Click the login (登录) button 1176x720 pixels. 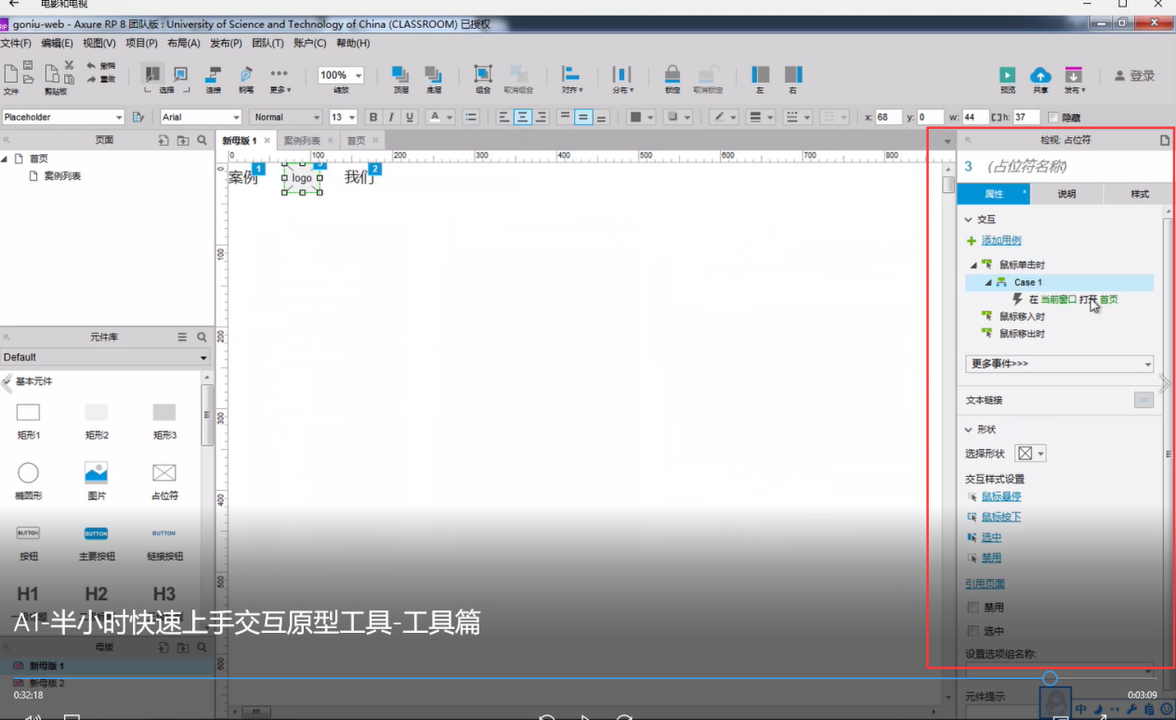[x=1135, y=75]
